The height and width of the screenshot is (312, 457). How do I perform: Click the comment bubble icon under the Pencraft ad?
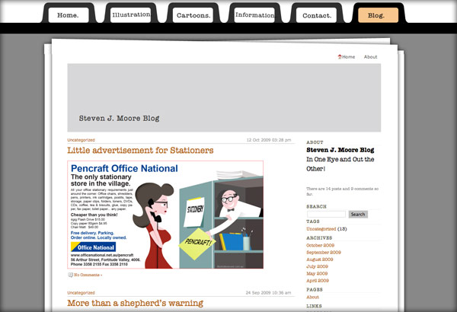pyautogui.click(x=70, y=275)
